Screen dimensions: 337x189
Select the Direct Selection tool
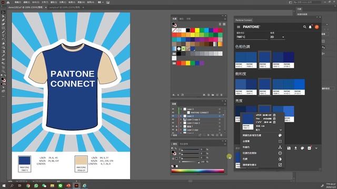pos(3,16)
